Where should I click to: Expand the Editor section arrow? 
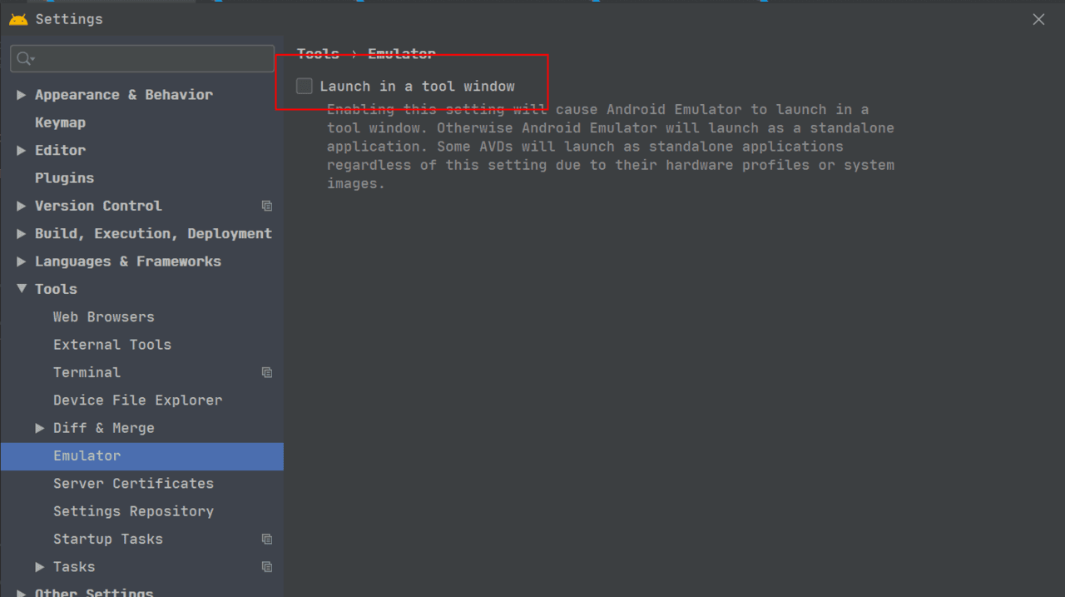pyautogui.click(x=21, y=151)
